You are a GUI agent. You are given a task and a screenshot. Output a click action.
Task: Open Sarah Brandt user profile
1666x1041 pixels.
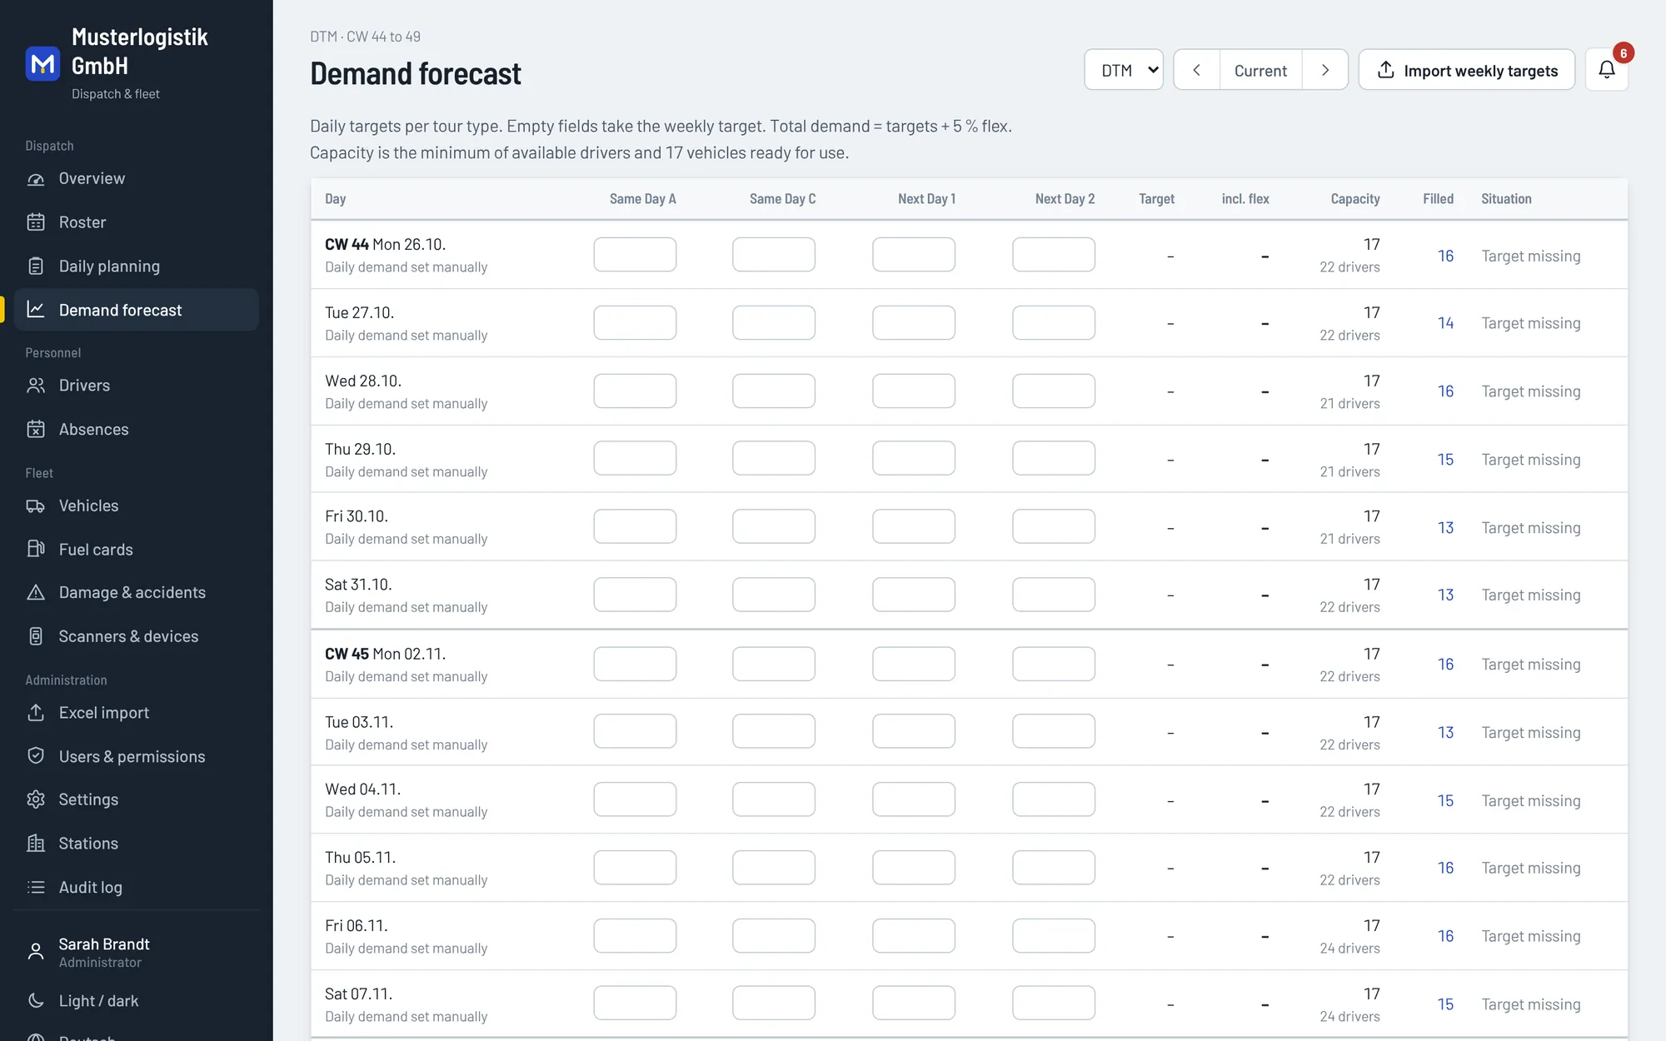pyautogui.click(x=137, y=952)
